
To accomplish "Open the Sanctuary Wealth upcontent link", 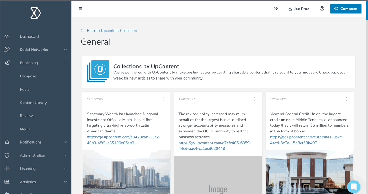I will click(124, 140).
